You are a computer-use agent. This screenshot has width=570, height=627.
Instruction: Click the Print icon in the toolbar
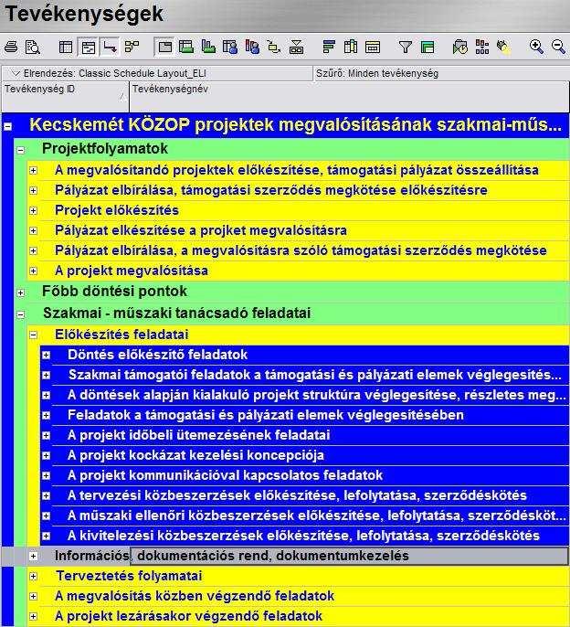coord(11,48)
